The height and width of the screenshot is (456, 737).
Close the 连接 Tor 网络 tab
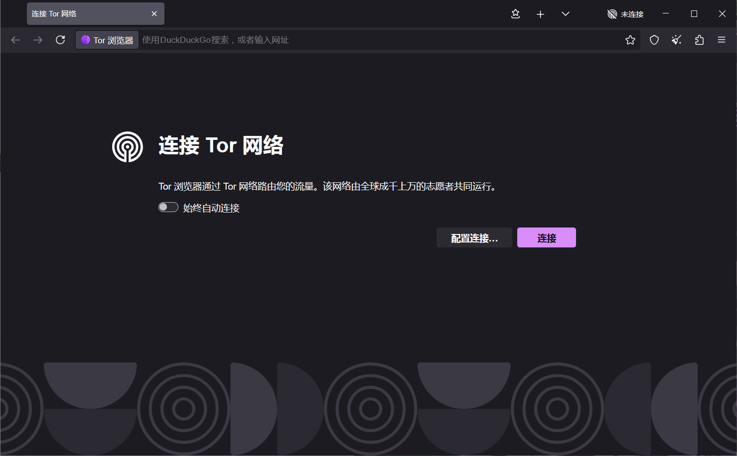154,13
